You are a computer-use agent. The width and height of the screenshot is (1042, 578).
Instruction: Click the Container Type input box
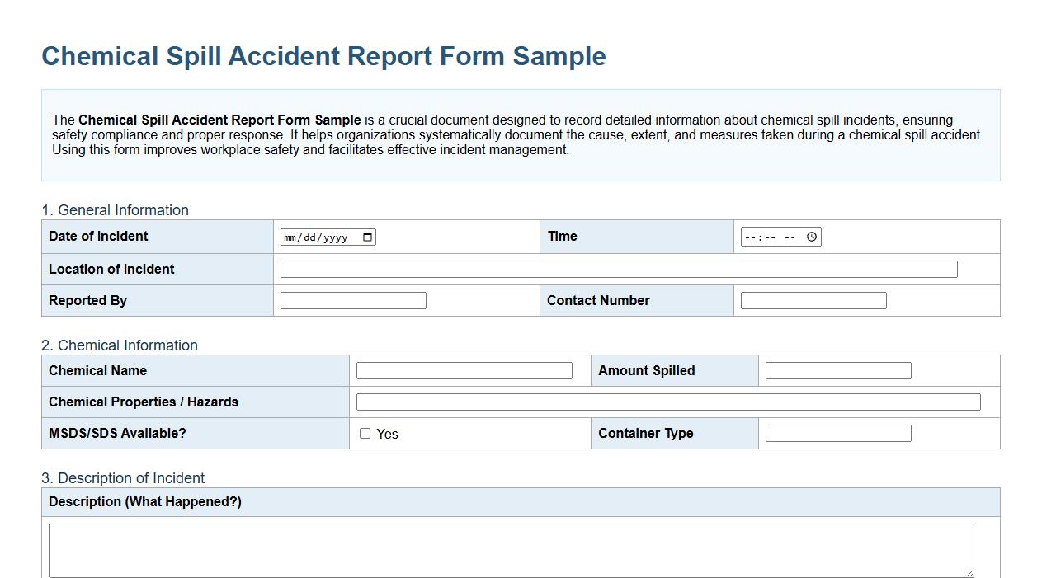pos(837,432)
